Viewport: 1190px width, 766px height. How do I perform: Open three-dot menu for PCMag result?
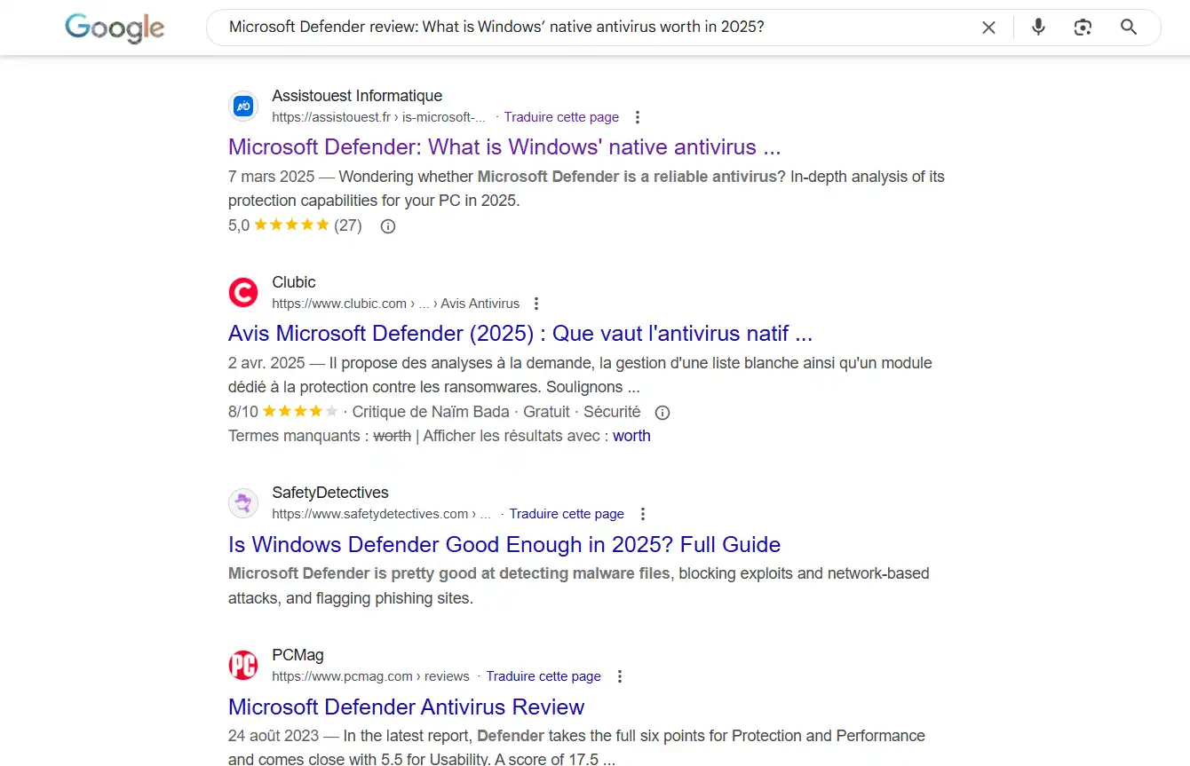[620, 676]
